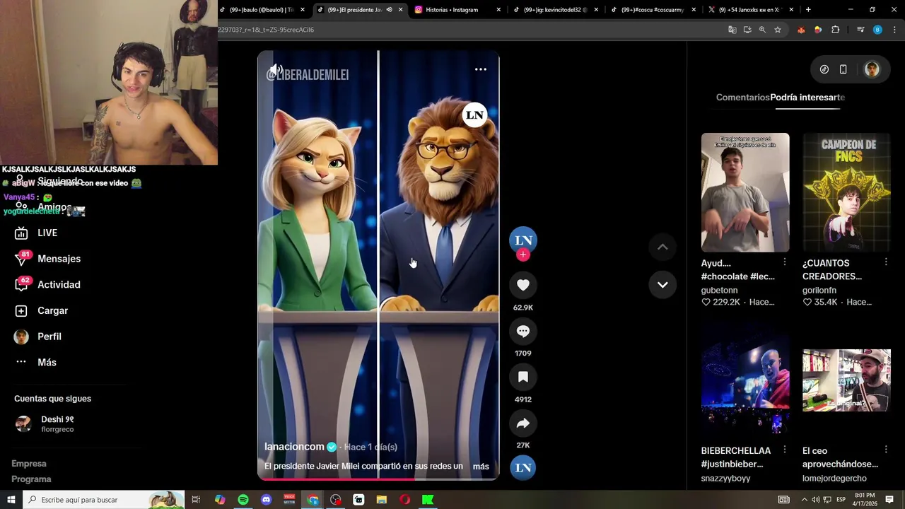
Task: Open the Chrome profile B avatar
Action: pyautogui.click(x=877, y=30)
